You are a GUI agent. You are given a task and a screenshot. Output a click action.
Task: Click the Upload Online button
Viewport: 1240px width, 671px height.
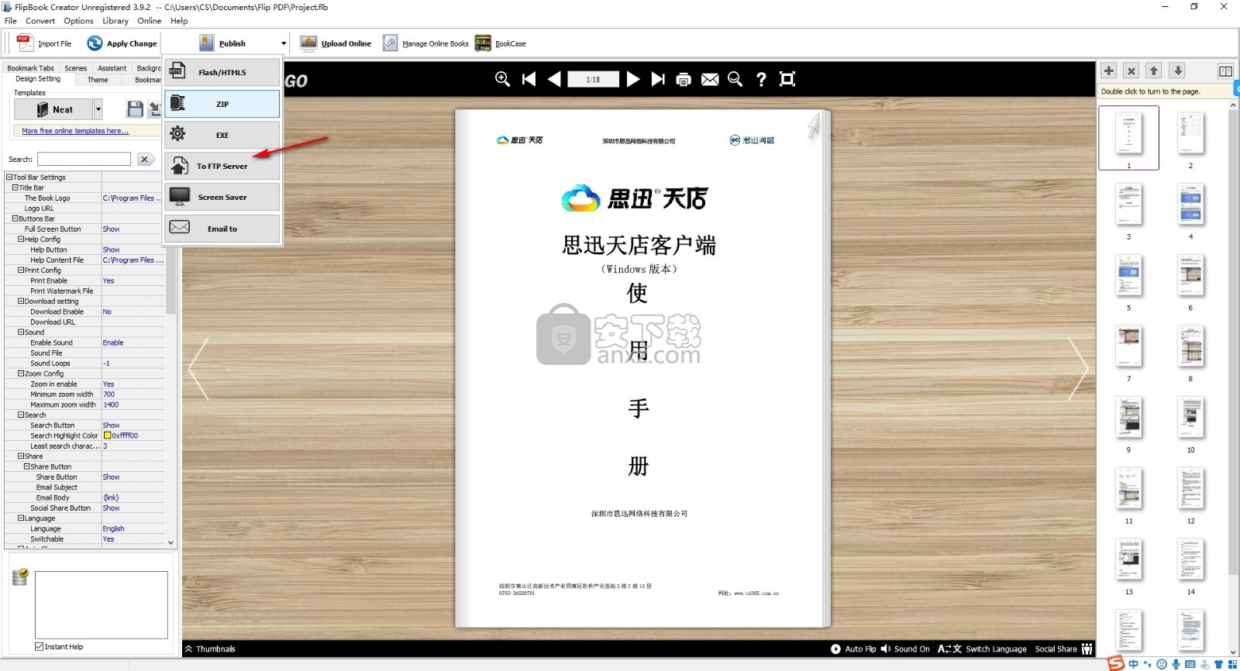click(x=336, y=43)
